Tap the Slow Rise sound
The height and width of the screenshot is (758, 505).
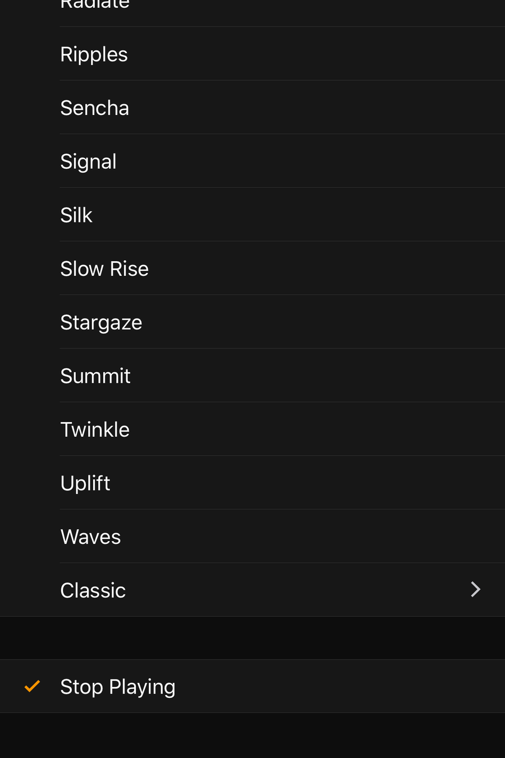tap(252, 269)
